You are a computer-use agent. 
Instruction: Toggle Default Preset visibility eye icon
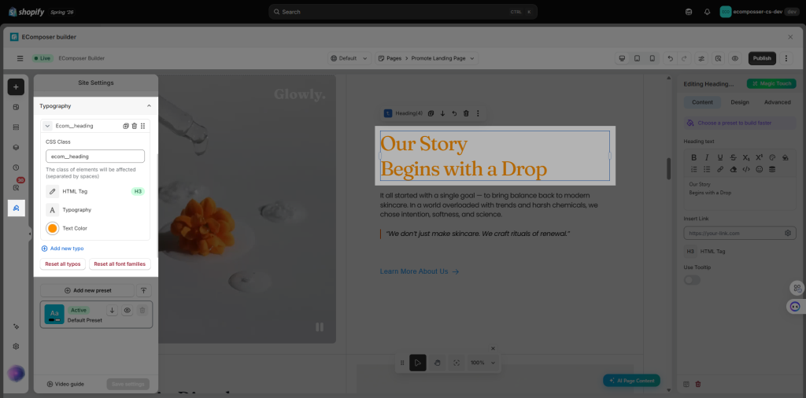click(x=128, y=310)
